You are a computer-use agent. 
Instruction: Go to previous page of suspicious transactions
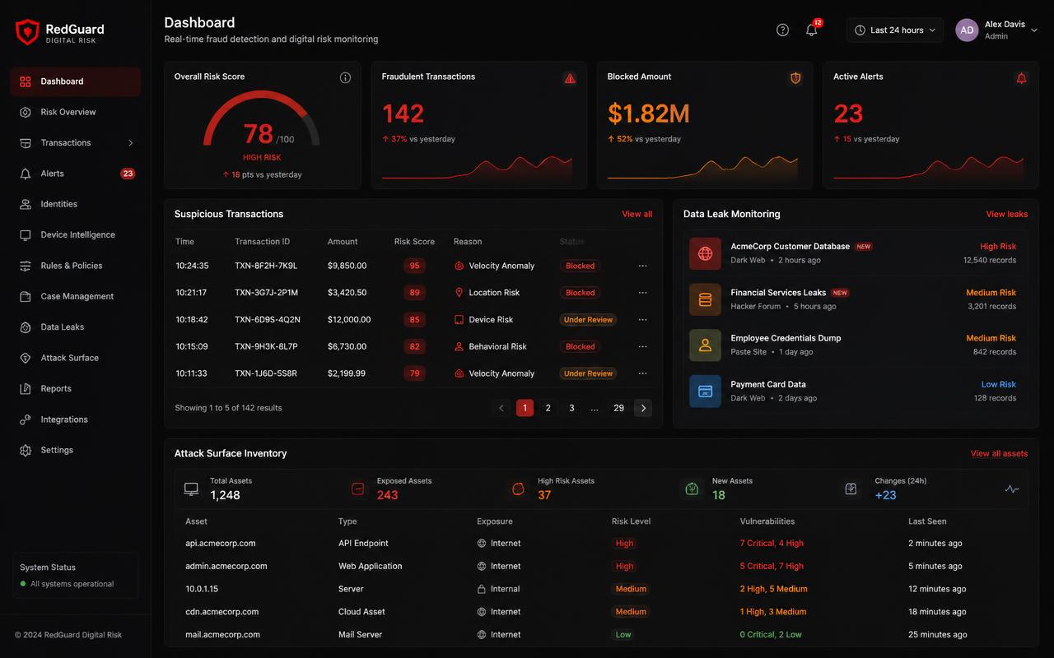(x=501, y=408)
